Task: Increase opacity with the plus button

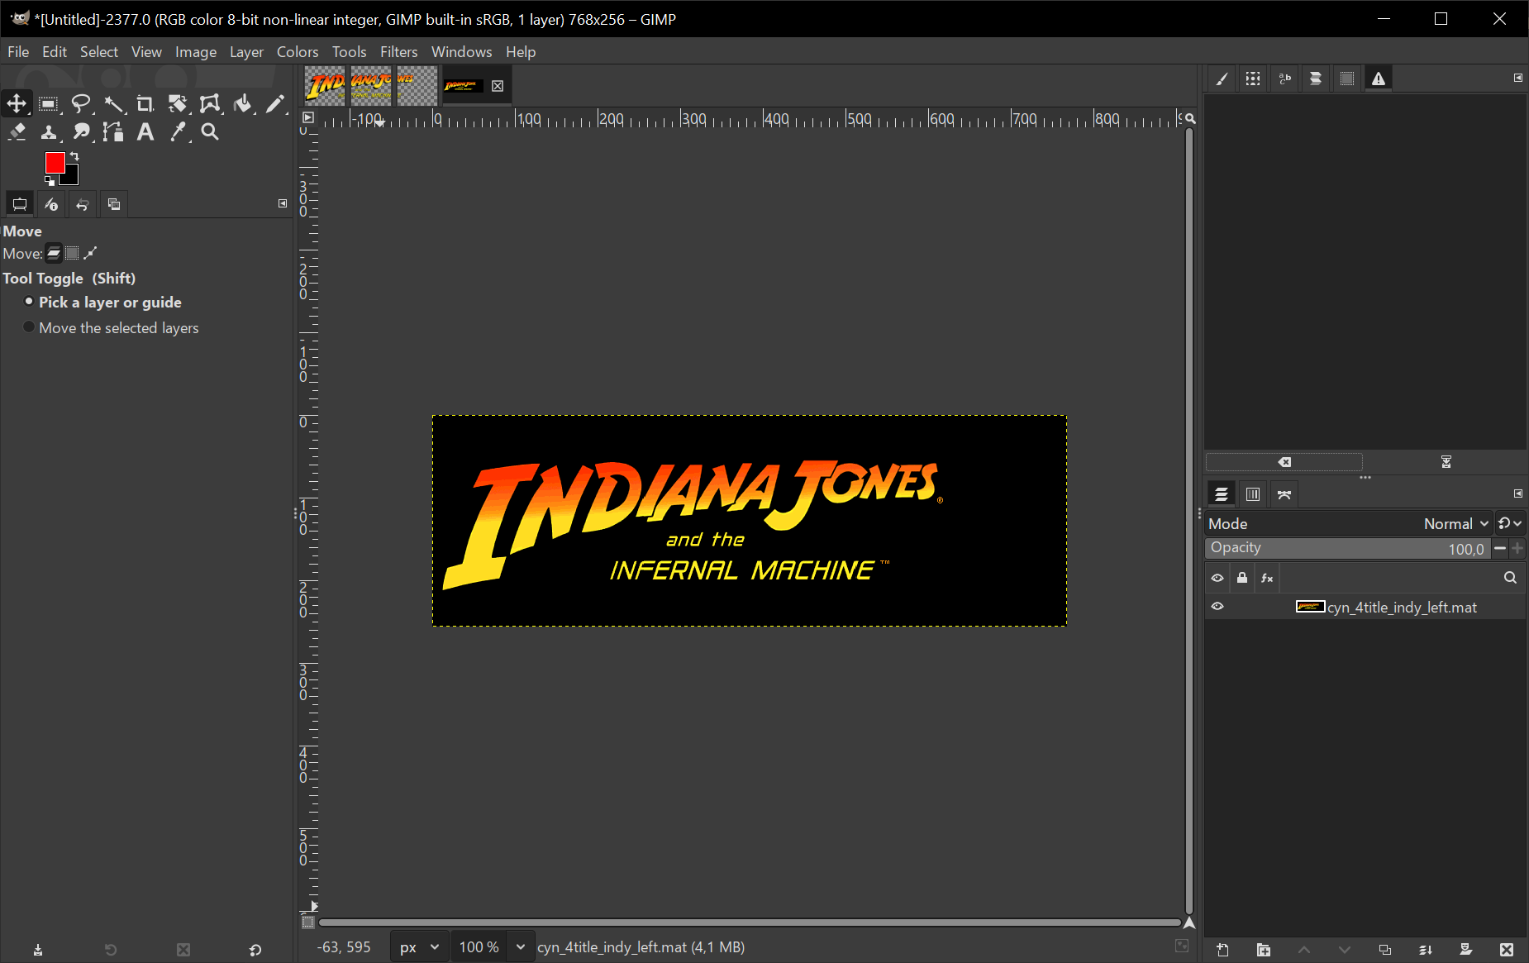Action: 1517,548
